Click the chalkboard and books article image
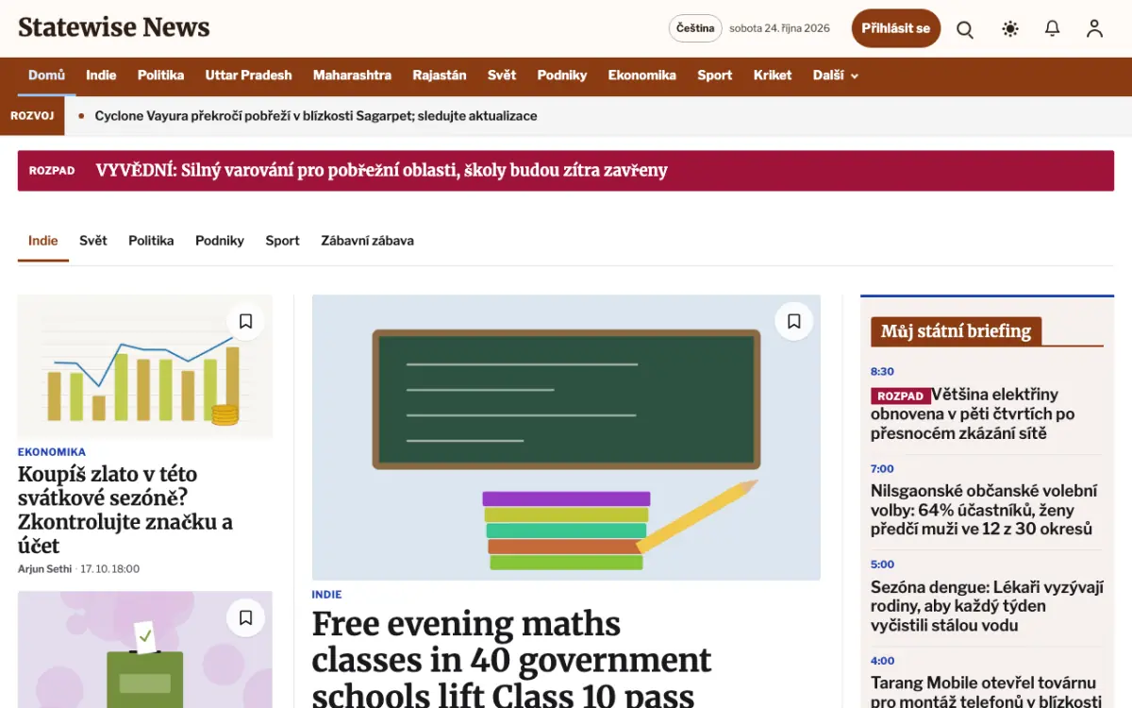 [566, 437]
